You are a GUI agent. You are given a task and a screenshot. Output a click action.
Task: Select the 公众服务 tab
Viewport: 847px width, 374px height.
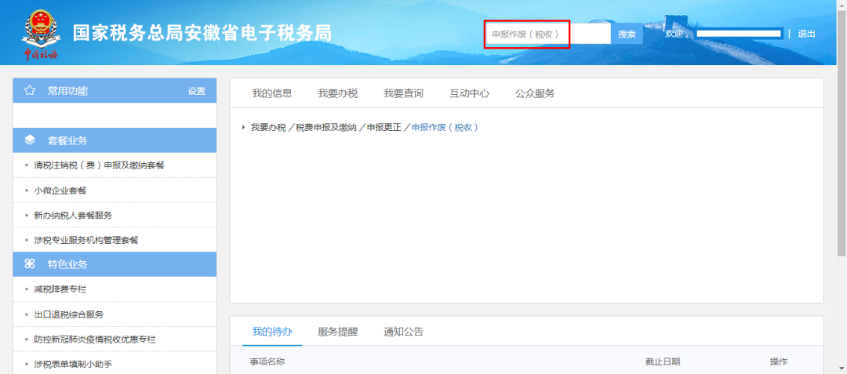pyautogui.click(x=535, y=93)
